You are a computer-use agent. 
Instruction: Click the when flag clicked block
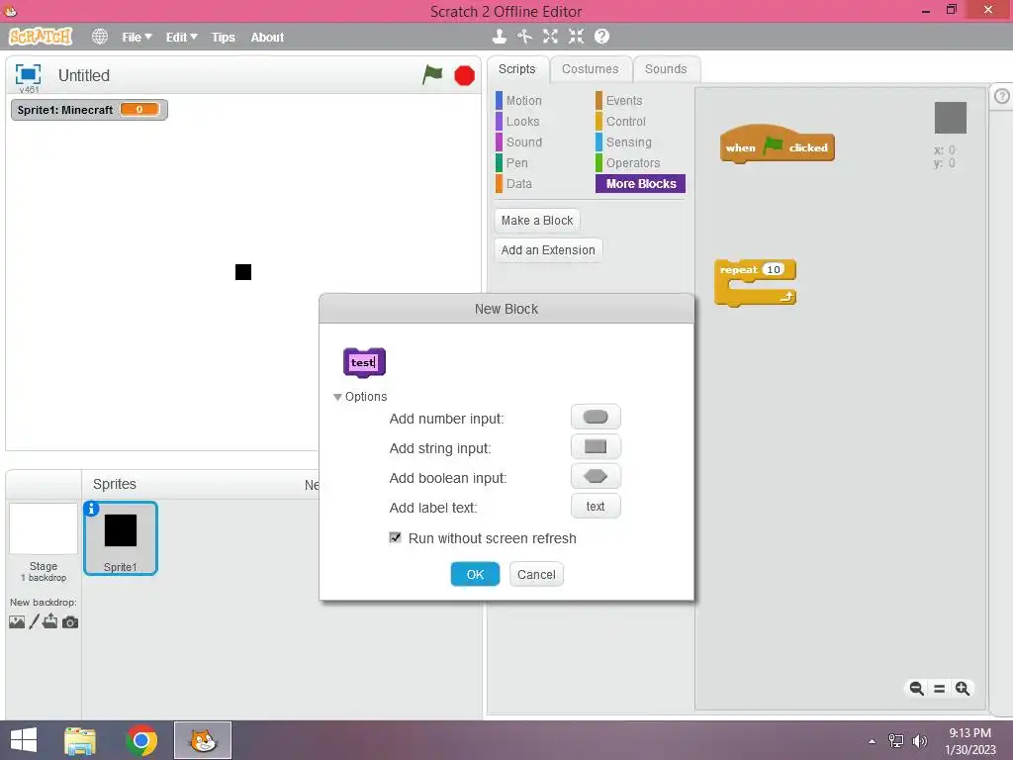pyautogui.click(x=777, y=144)
